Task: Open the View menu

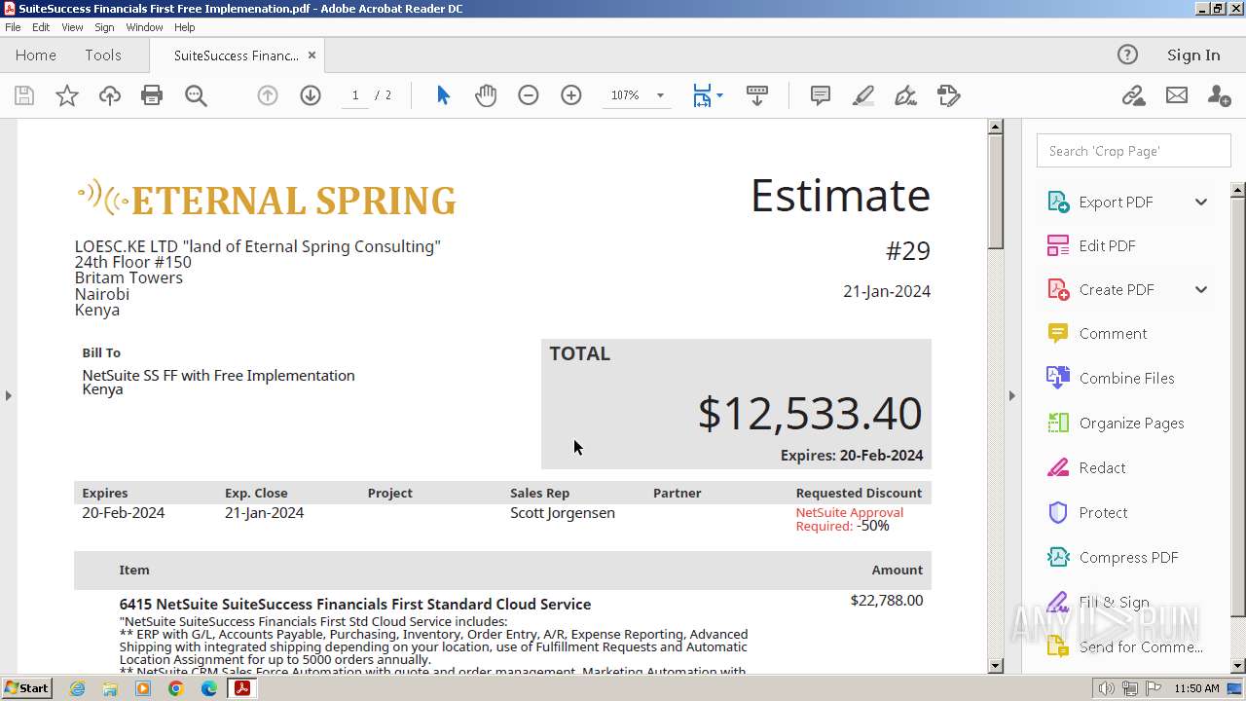Action: click(x=72, y=27)
